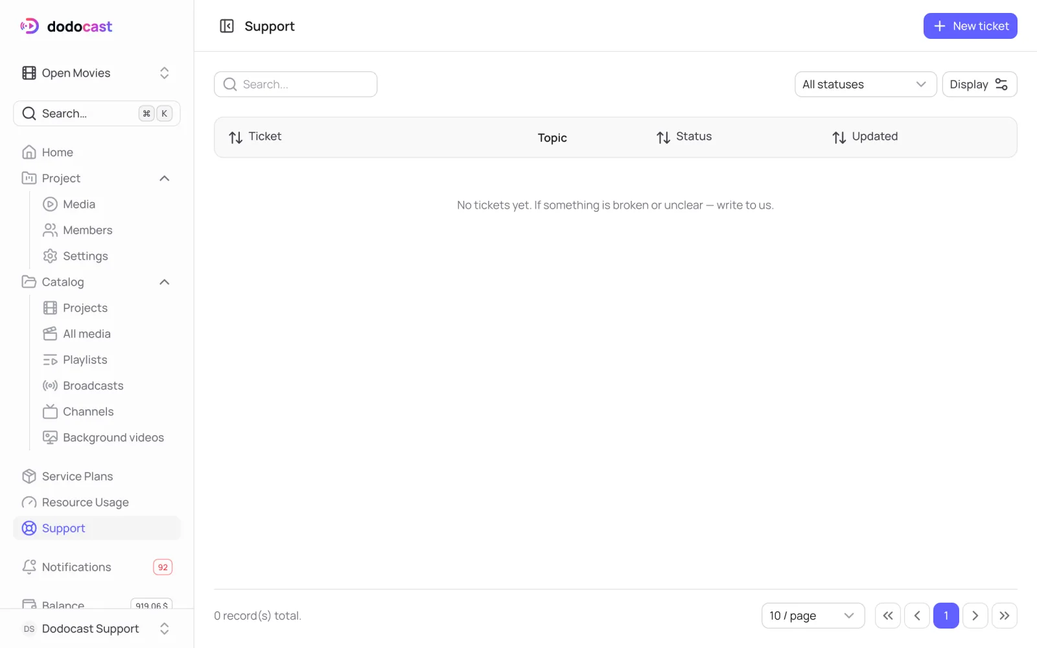The height and width of the screenshot is (648, 1037).
Task: Collapse the Project section chevron
Action: [x=165, y=178]
